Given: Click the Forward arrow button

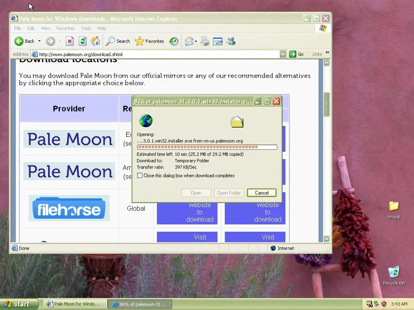Looking at the screenshot, I should (51, 41).
